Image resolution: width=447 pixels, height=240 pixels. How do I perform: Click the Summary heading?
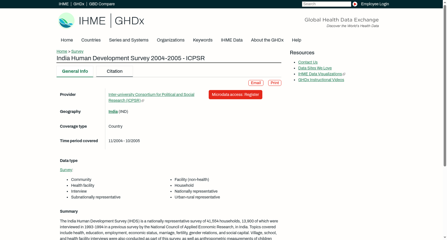[69, 212]
